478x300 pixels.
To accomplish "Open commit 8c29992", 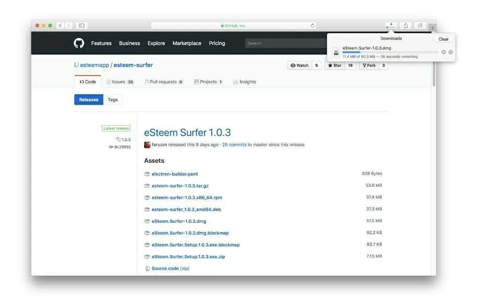I will point(120,147).
